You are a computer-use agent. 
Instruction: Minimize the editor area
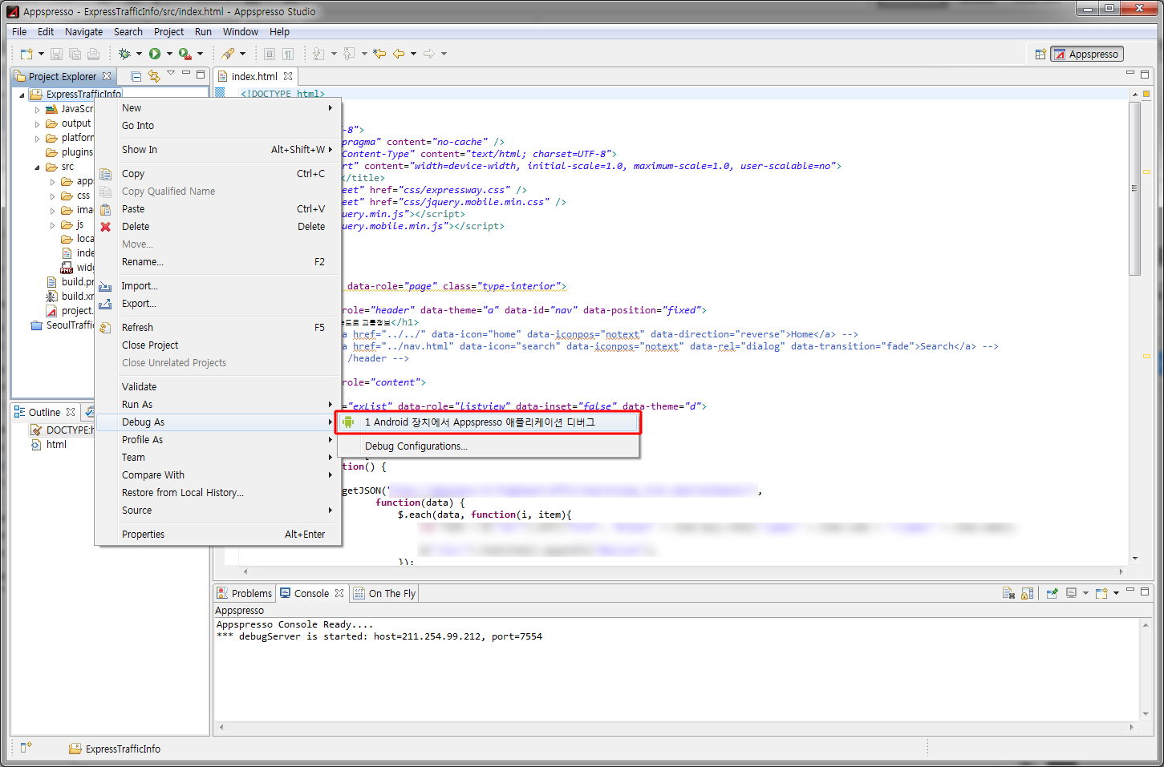point(1130,74)
